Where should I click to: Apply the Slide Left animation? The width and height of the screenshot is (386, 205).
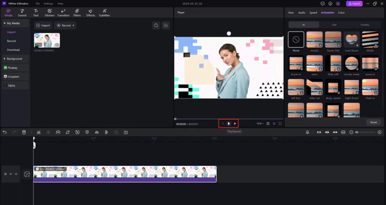point(333,63)
